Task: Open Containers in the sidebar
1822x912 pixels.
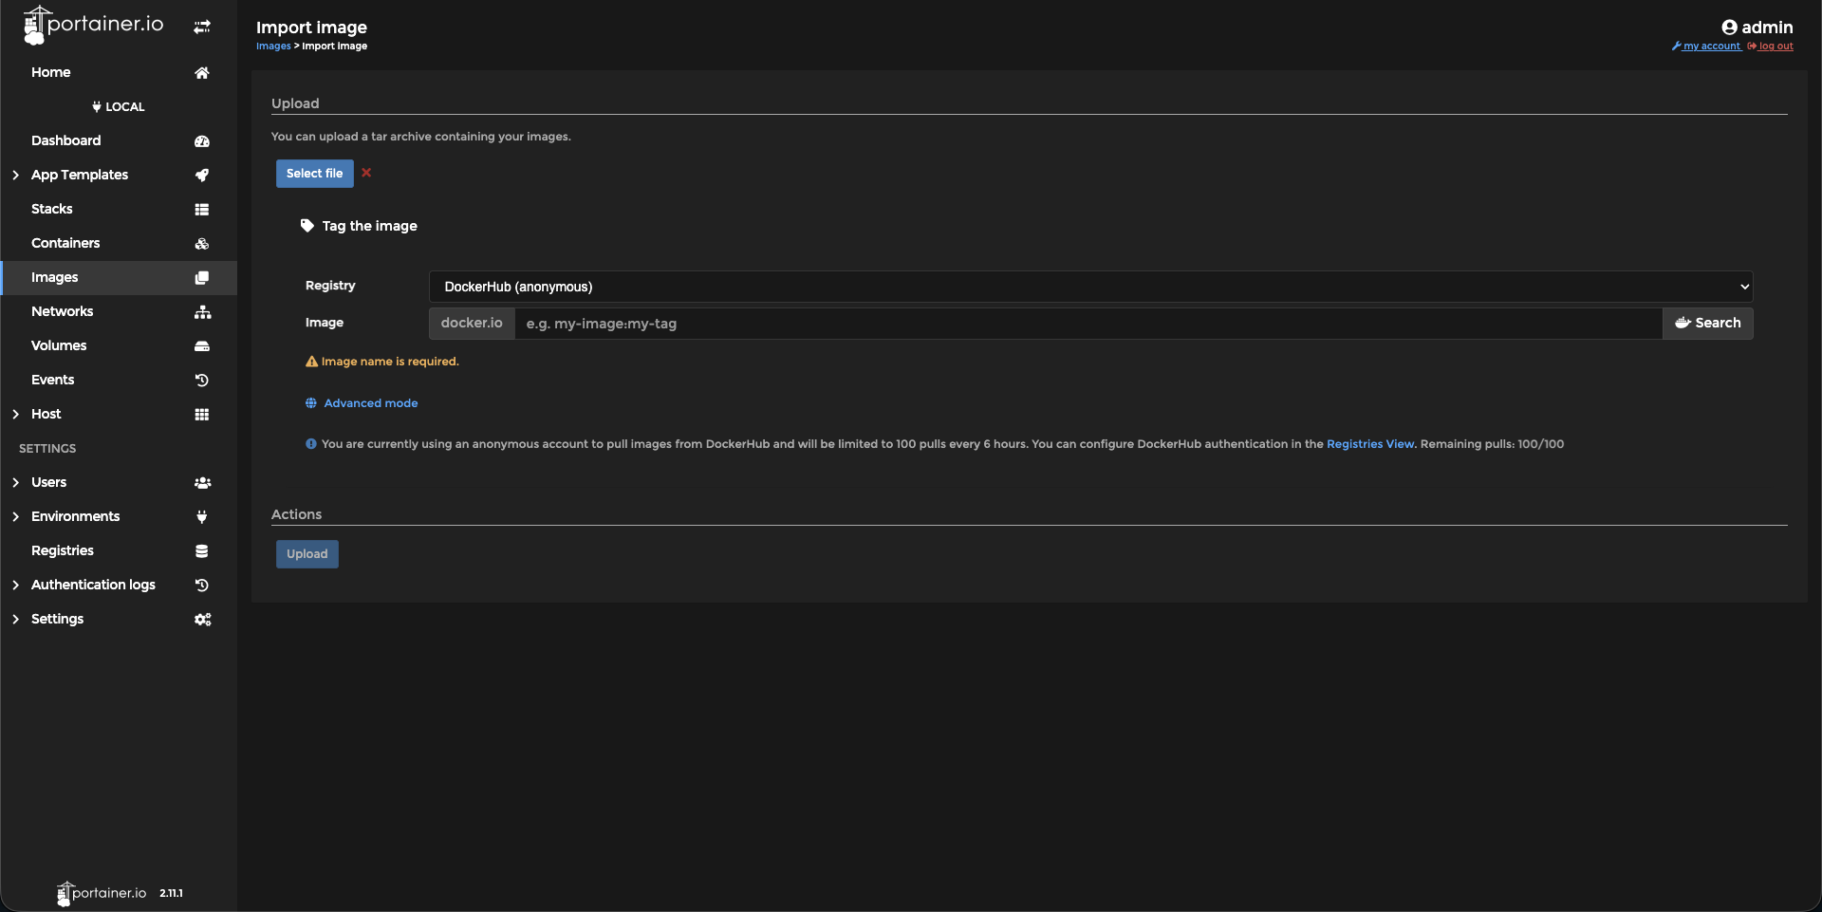Action: click(x=119, y=244)
